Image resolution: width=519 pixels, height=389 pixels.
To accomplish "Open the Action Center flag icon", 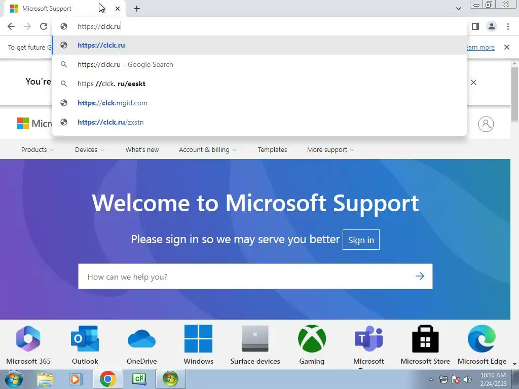I will click(x=456, y=379).
